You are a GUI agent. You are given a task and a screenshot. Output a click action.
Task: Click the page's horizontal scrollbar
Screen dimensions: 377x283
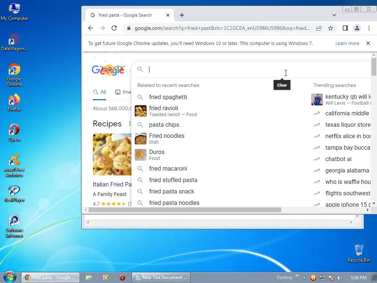[185, 210]
